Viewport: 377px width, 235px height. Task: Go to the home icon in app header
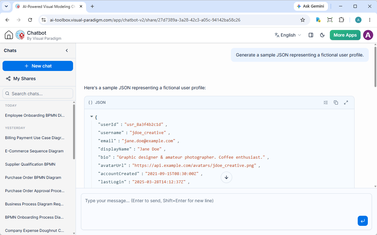9,35
